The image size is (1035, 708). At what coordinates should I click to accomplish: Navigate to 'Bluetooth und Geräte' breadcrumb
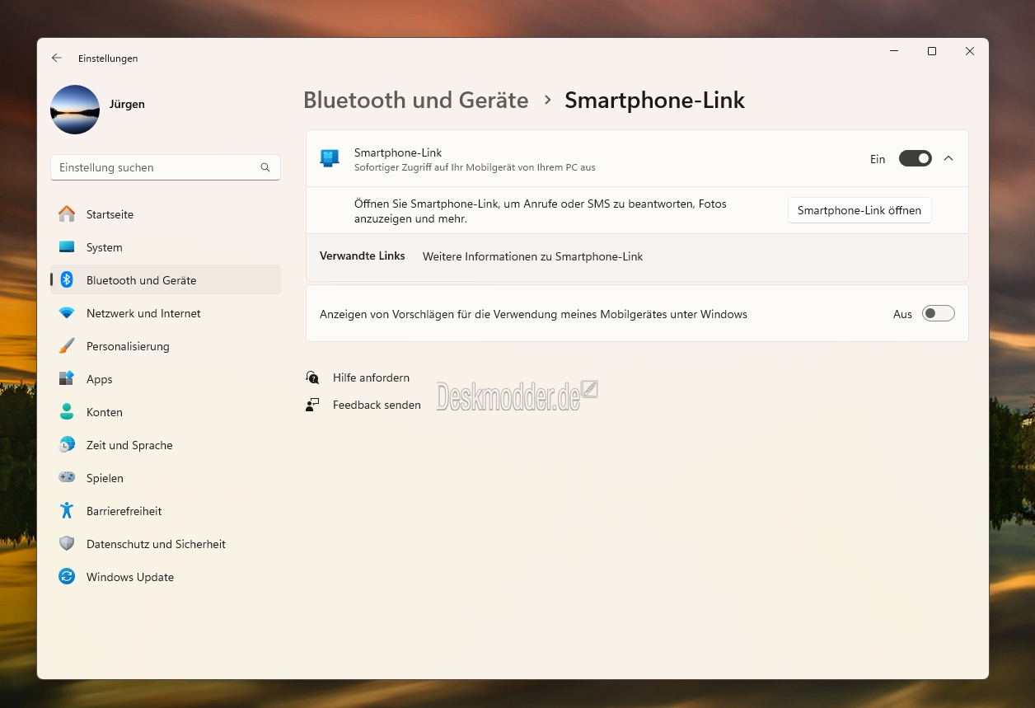click(x=415, y=100)
